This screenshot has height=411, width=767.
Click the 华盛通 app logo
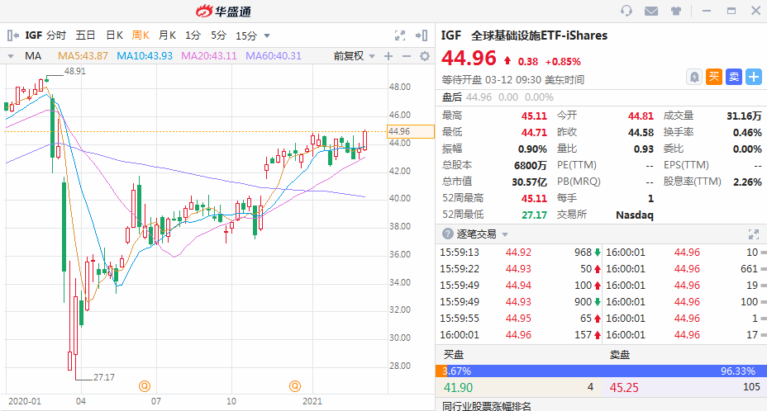[223, 12]
